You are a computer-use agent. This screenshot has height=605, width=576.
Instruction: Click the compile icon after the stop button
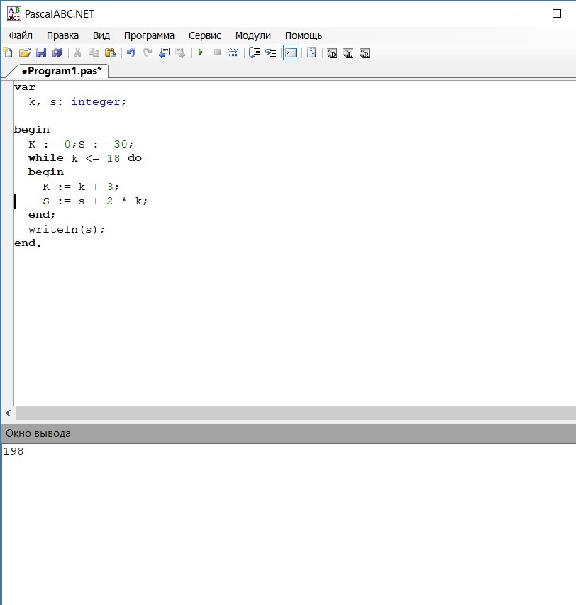coord(233,52)
